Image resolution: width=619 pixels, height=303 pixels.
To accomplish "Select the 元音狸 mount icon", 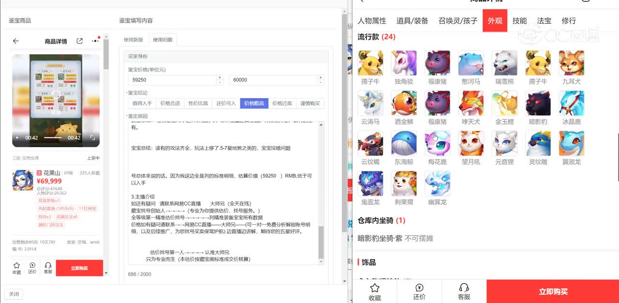I will (504, 143).
